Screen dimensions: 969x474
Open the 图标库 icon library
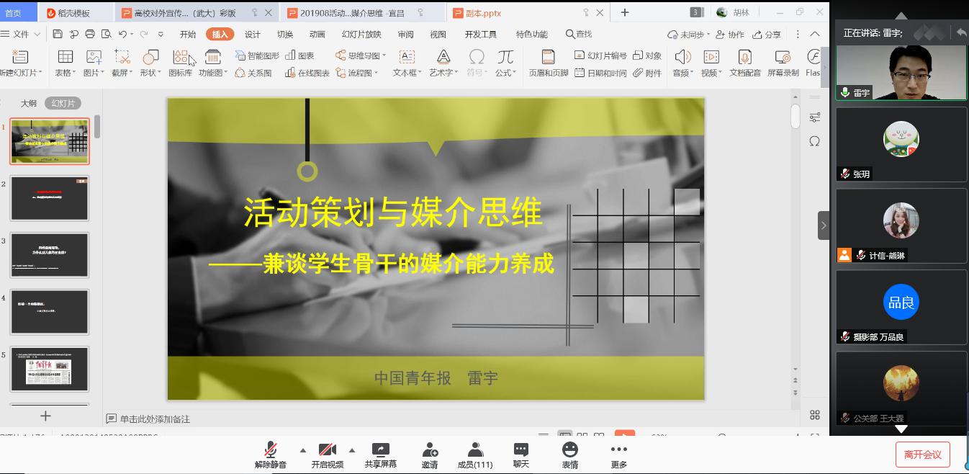180,58
